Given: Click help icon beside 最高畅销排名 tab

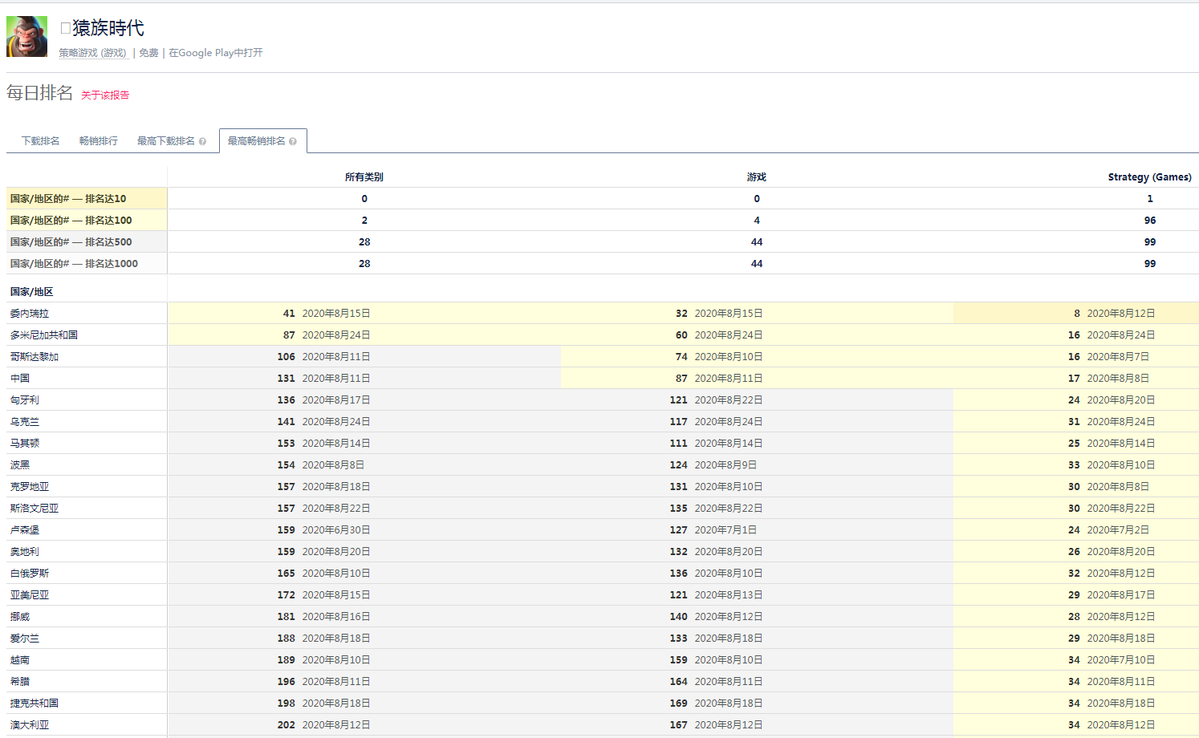Looking at the screenshot, I should 293,142.
